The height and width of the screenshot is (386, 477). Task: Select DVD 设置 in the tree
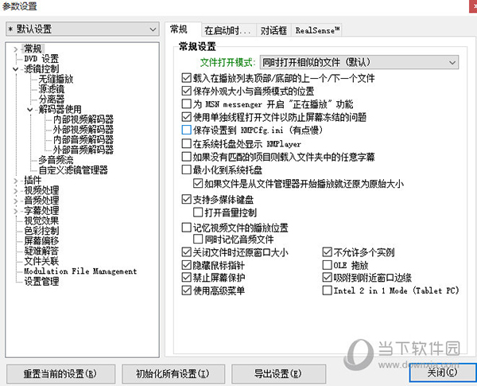[x=41, y=59]
